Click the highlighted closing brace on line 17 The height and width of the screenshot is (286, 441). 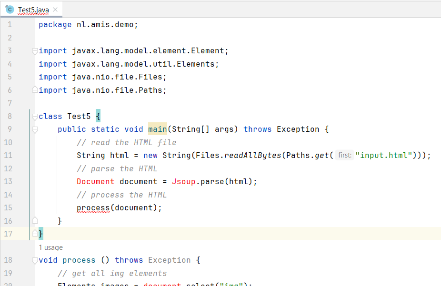pos(41,234)
